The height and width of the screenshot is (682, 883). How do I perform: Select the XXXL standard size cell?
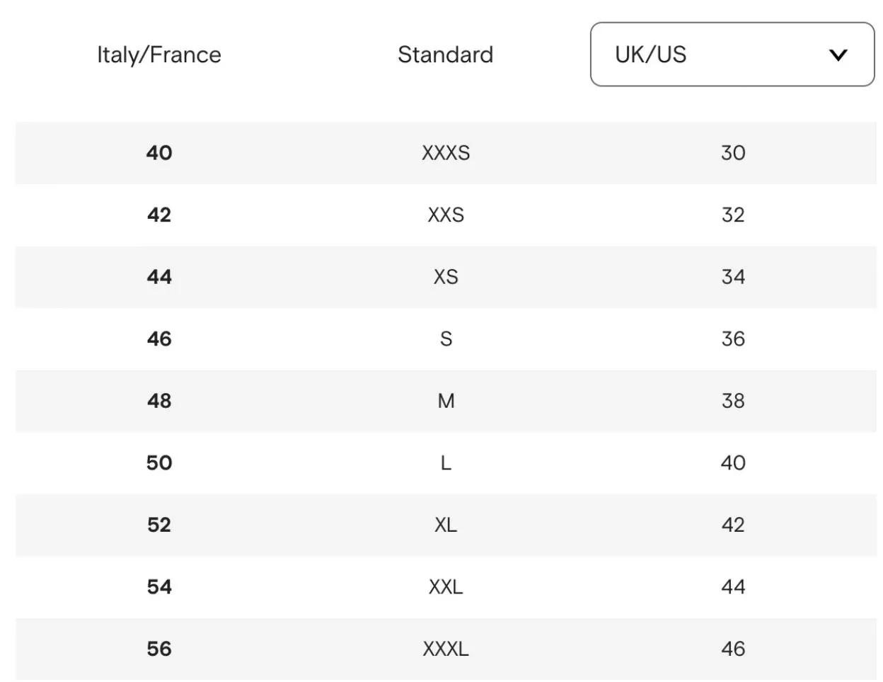point(446,649)
